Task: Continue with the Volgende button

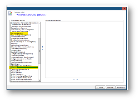Action: click(x=111, y=87)
